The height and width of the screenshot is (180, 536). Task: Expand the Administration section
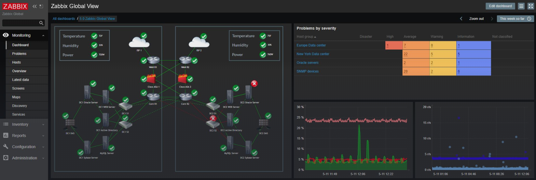pyautogui.click(x=24, y=158)
